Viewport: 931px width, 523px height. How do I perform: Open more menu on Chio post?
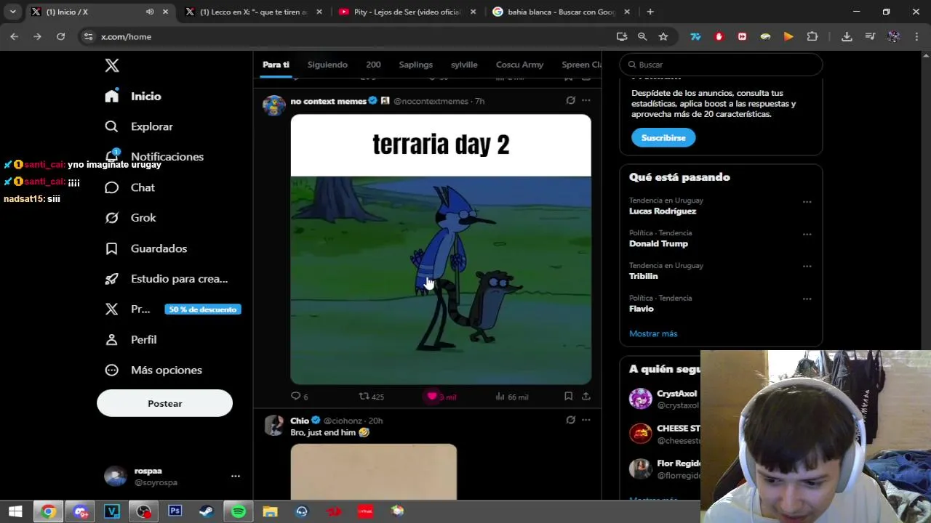pyautogui.click(x=586, y=420)
